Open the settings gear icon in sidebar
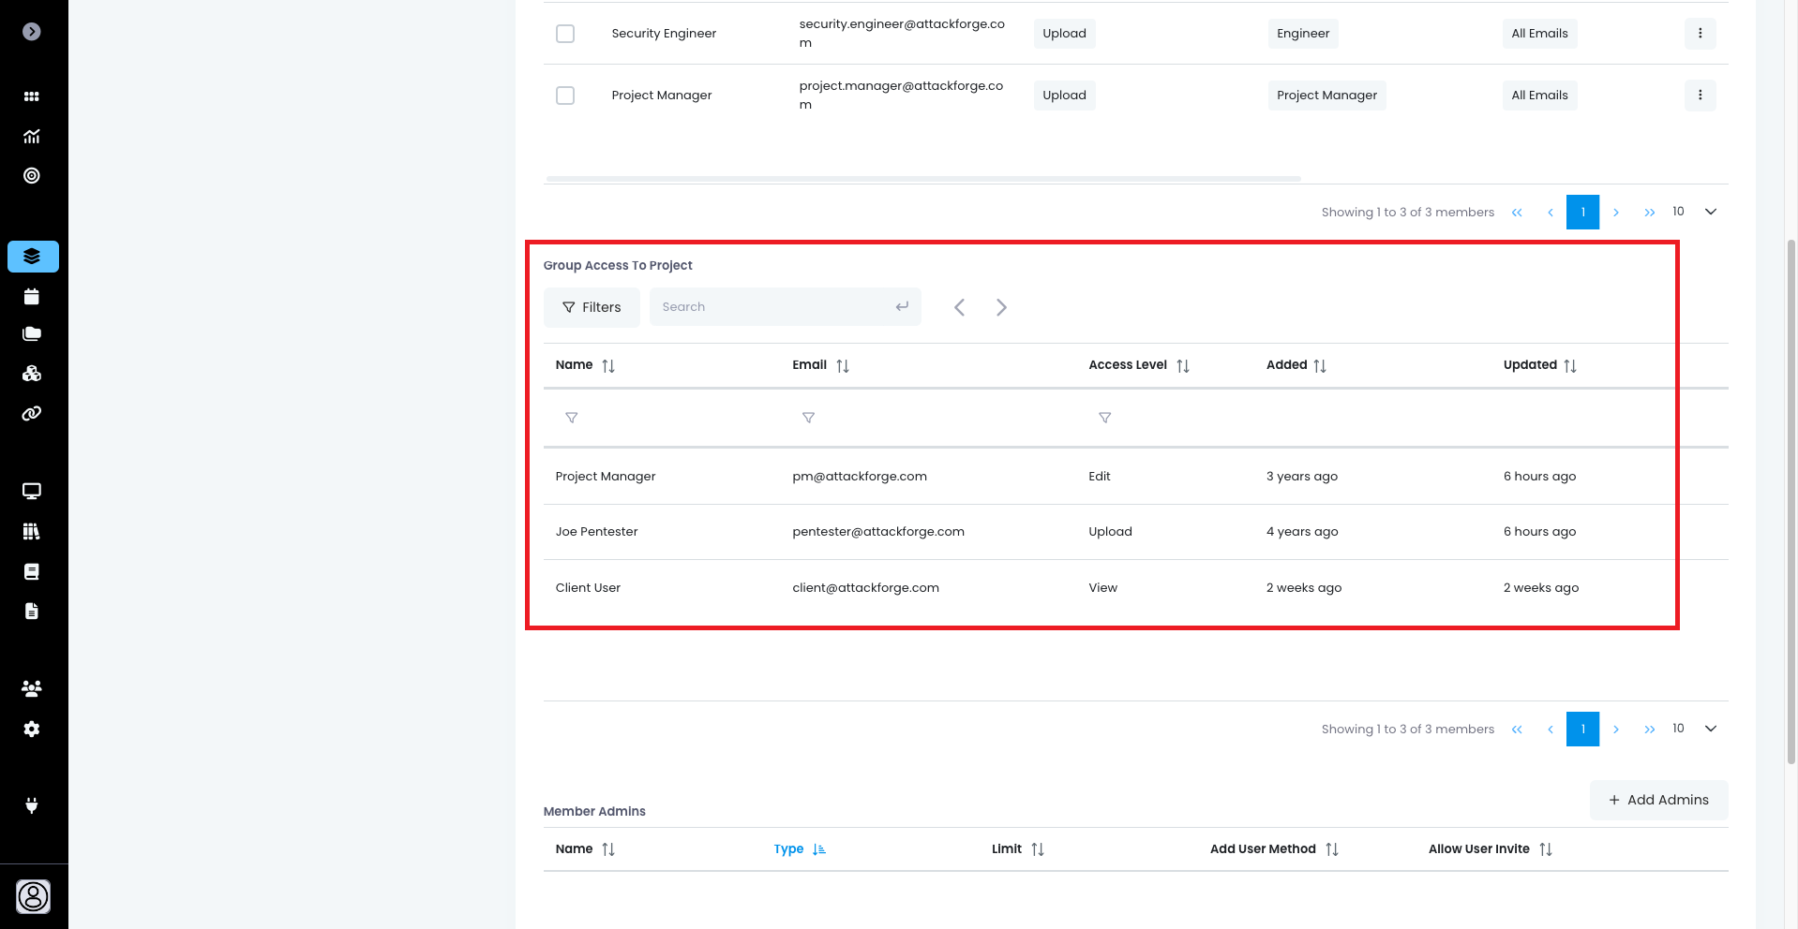 tap(32, 729)
